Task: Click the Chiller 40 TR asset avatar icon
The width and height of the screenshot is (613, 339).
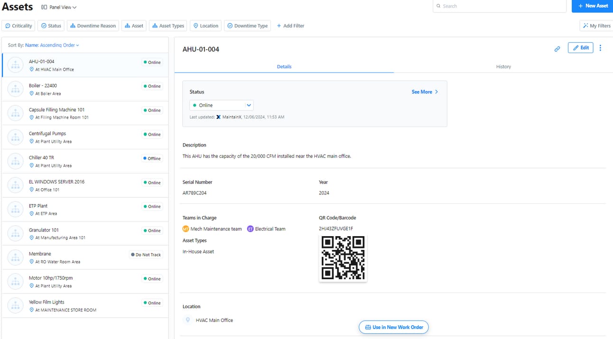Action: pyautogui.click(x=15, y=162)
